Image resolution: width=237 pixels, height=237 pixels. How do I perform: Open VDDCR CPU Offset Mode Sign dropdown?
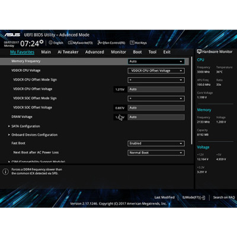click(156, 80)
